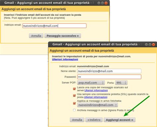Click bold nuovoindirizzo@mail.com text beside Indirizzo email
157x127 pixels.
click(x=93, y=66)
